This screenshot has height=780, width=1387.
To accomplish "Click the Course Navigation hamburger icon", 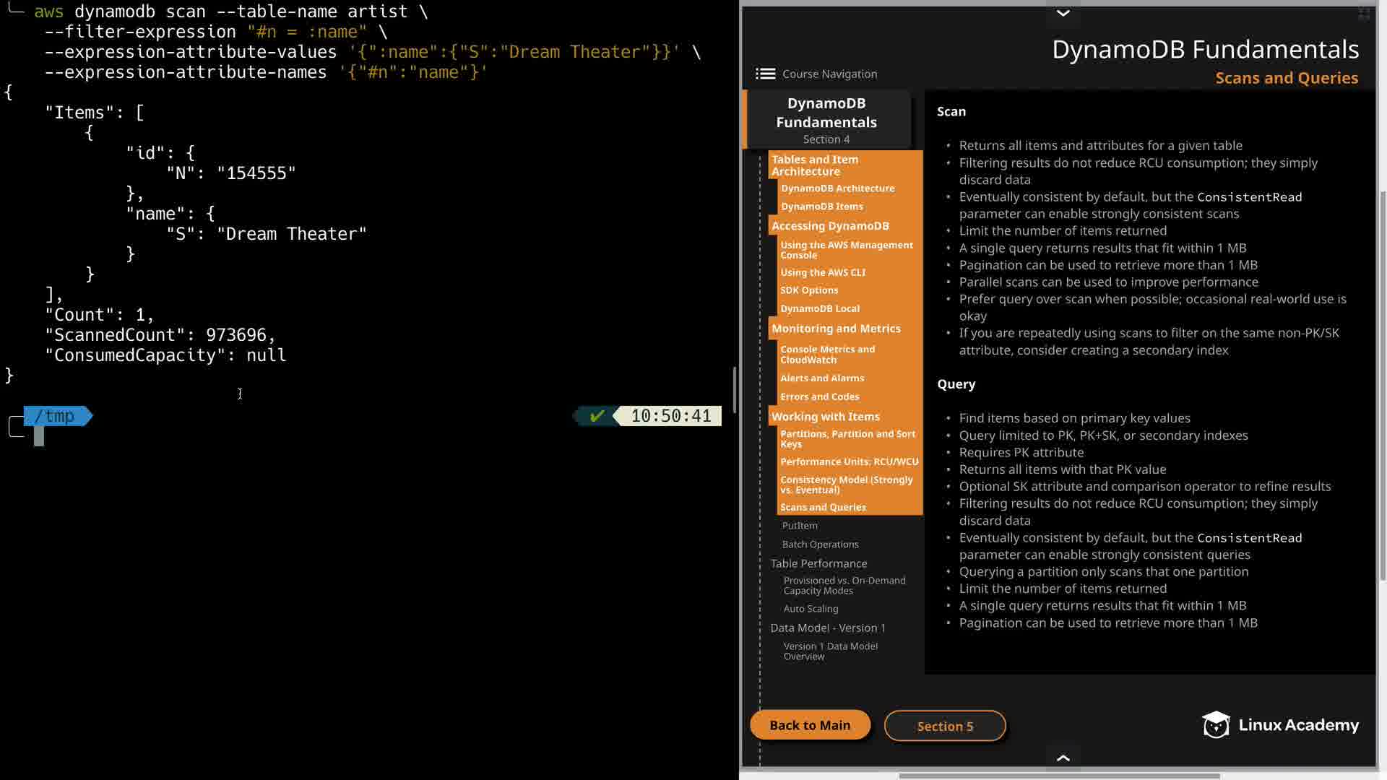I will [765, 74].
